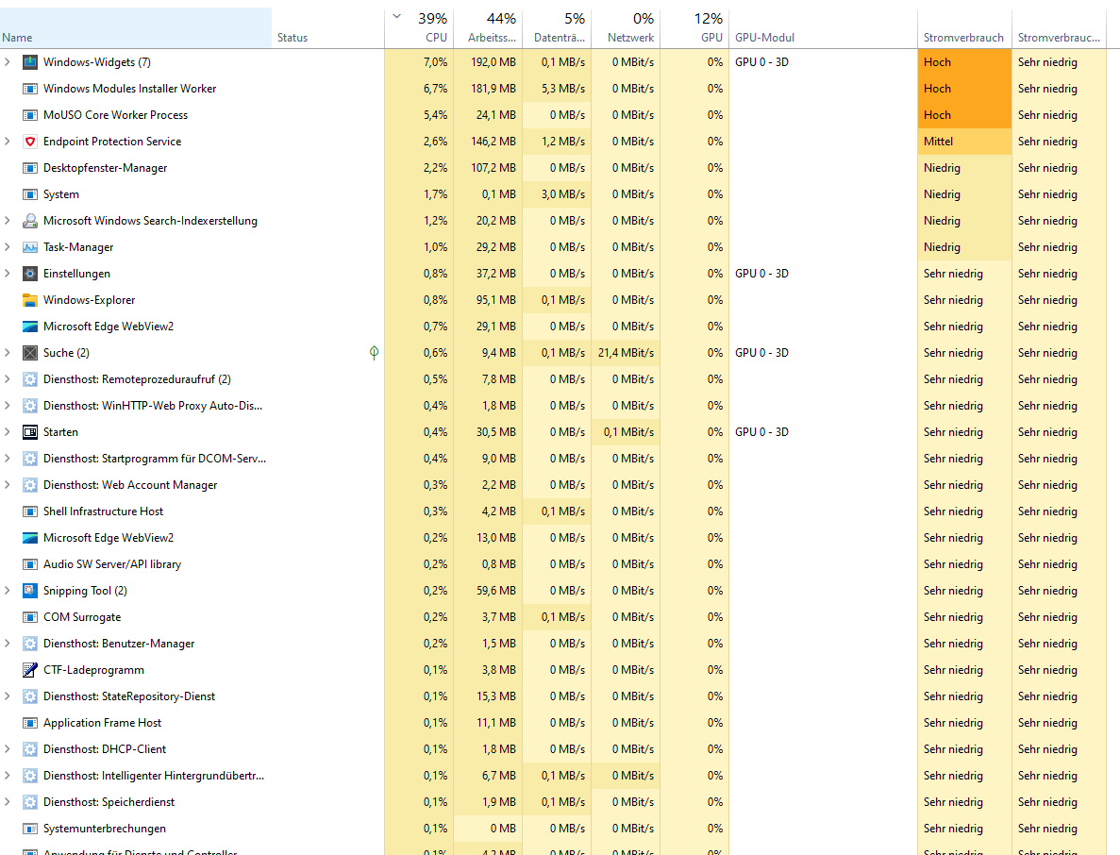Image resolution: width=1120 pixels, height=855 pixels.
Task: Select the Windows-Explorer process name
Action: (89, 300)
